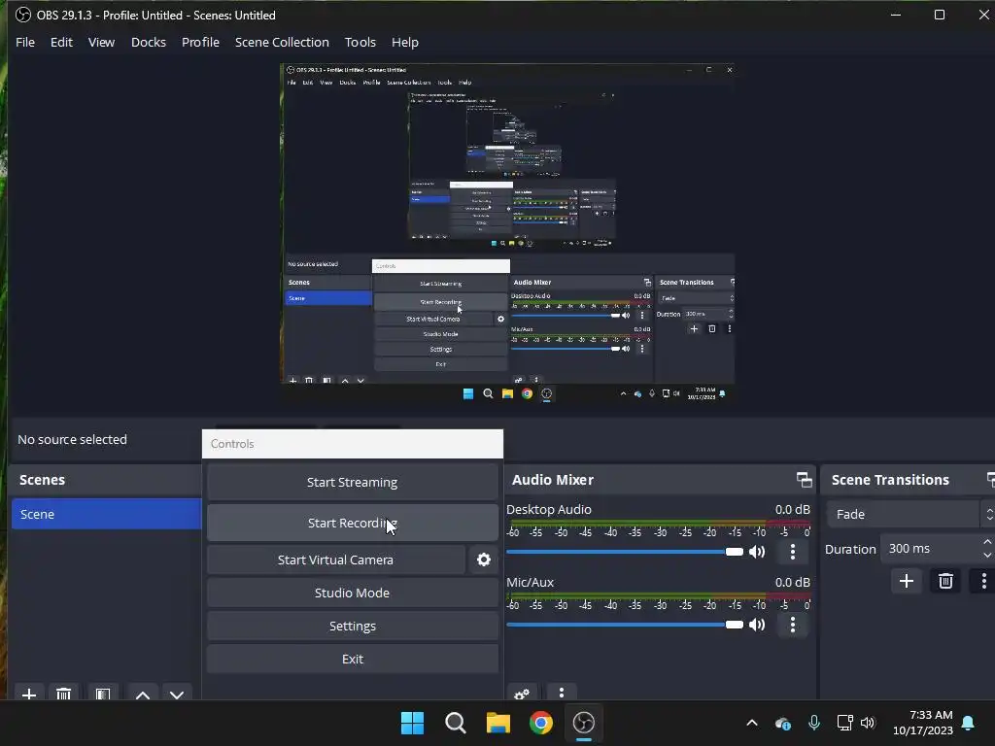Open the Scene Collection menu

(282, 42)
